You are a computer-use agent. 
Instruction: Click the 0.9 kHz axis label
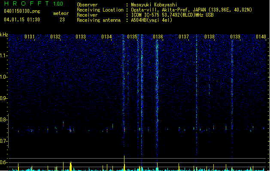click(x=4, y=98)
